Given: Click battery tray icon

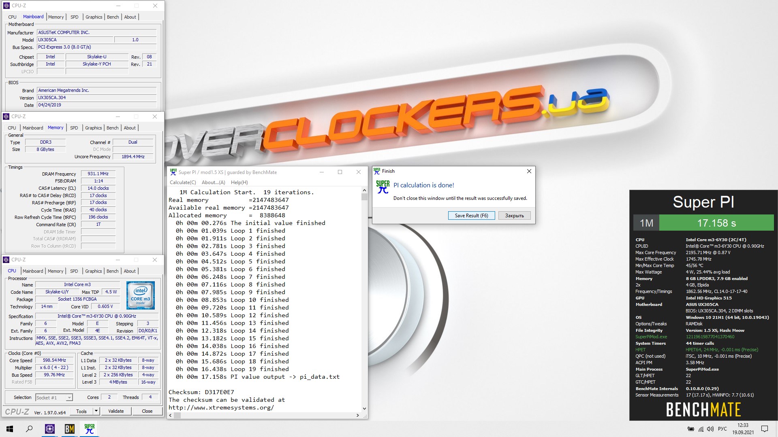Looking at the screenshot, I should click(x=691, y=429).
